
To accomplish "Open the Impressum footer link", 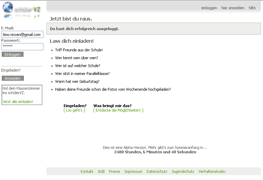I will (133, 171).
